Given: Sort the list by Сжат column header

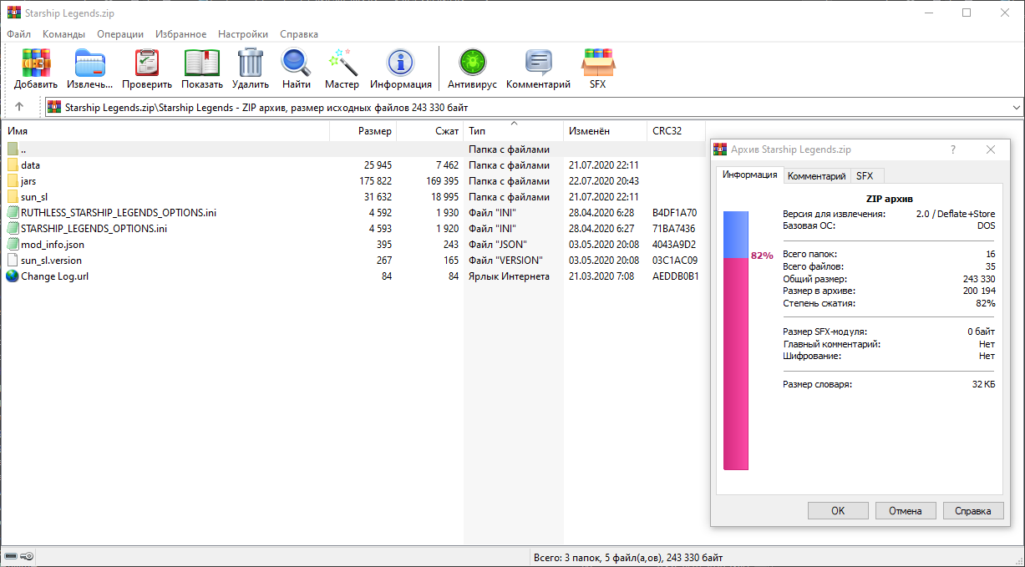Looking at the screenshot, I should 430,131.
